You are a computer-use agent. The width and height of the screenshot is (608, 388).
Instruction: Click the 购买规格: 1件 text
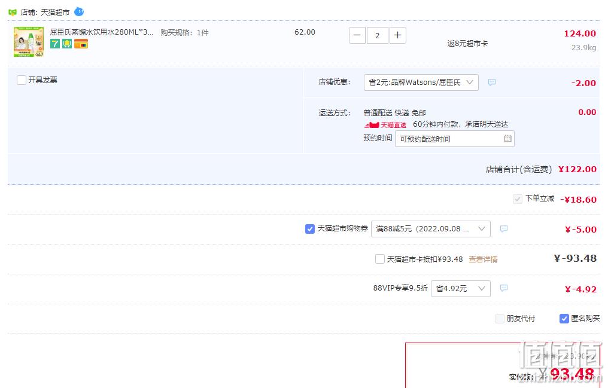184,32
